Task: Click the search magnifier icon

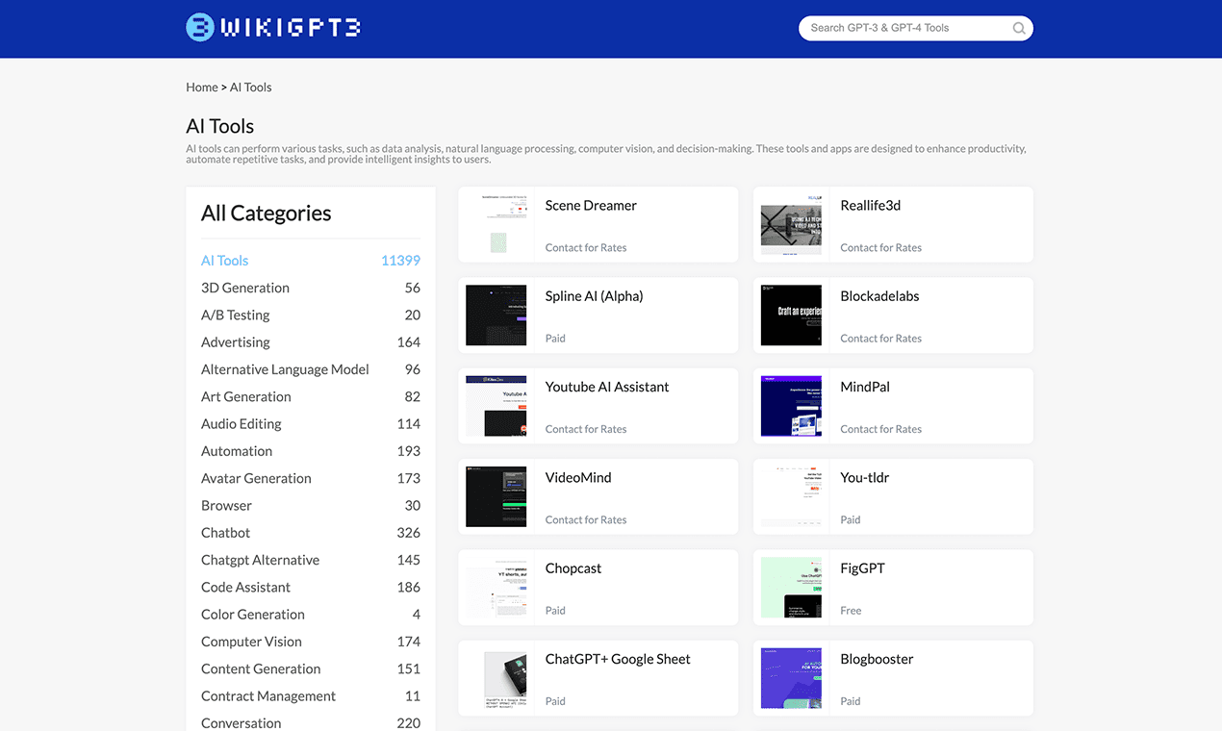Action: pos(1019,29)
